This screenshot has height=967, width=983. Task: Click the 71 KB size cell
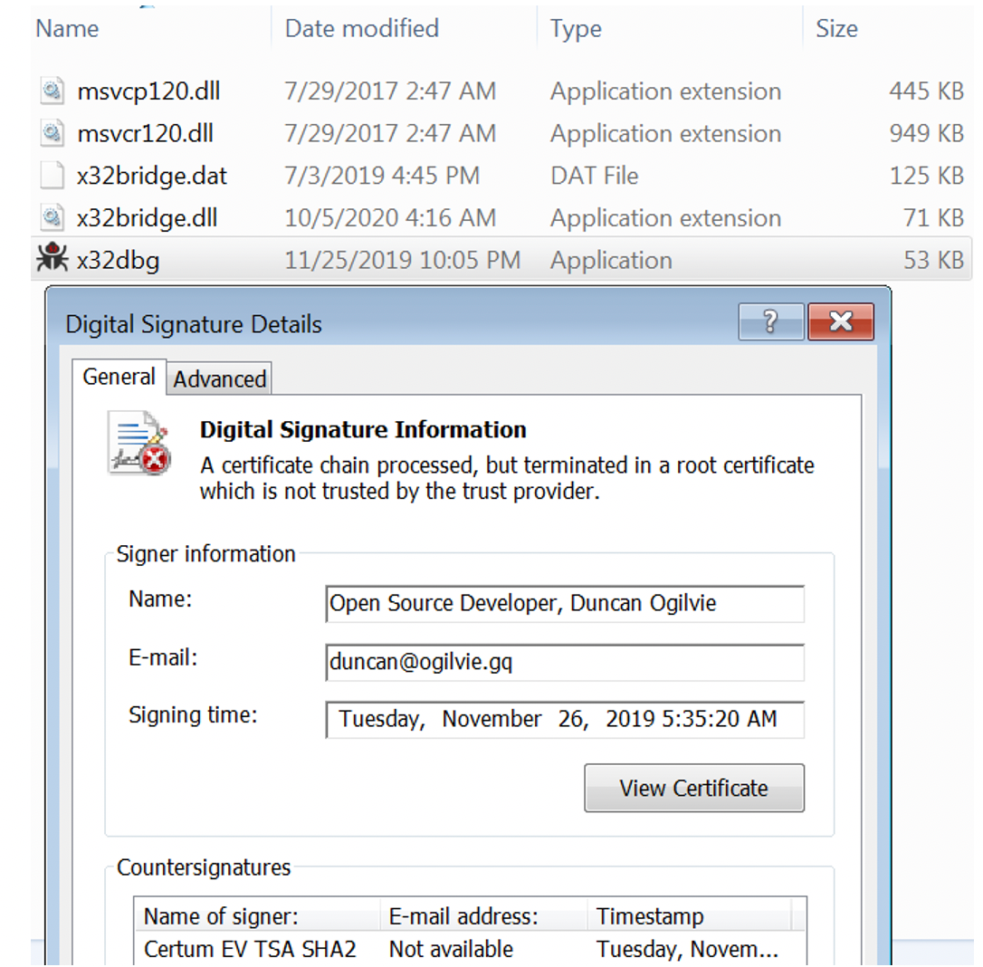click(933, 218)
